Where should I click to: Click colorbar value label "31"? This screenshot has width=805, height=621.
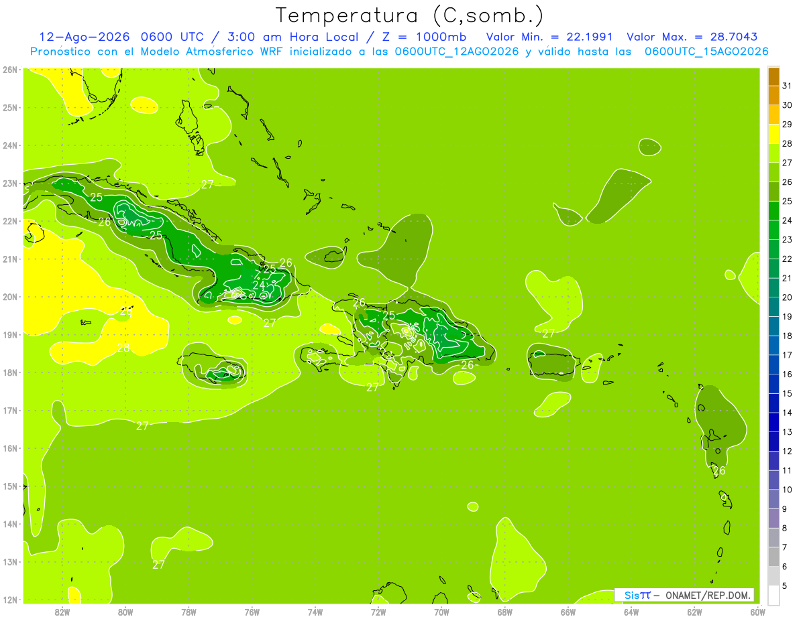(788, 85)
